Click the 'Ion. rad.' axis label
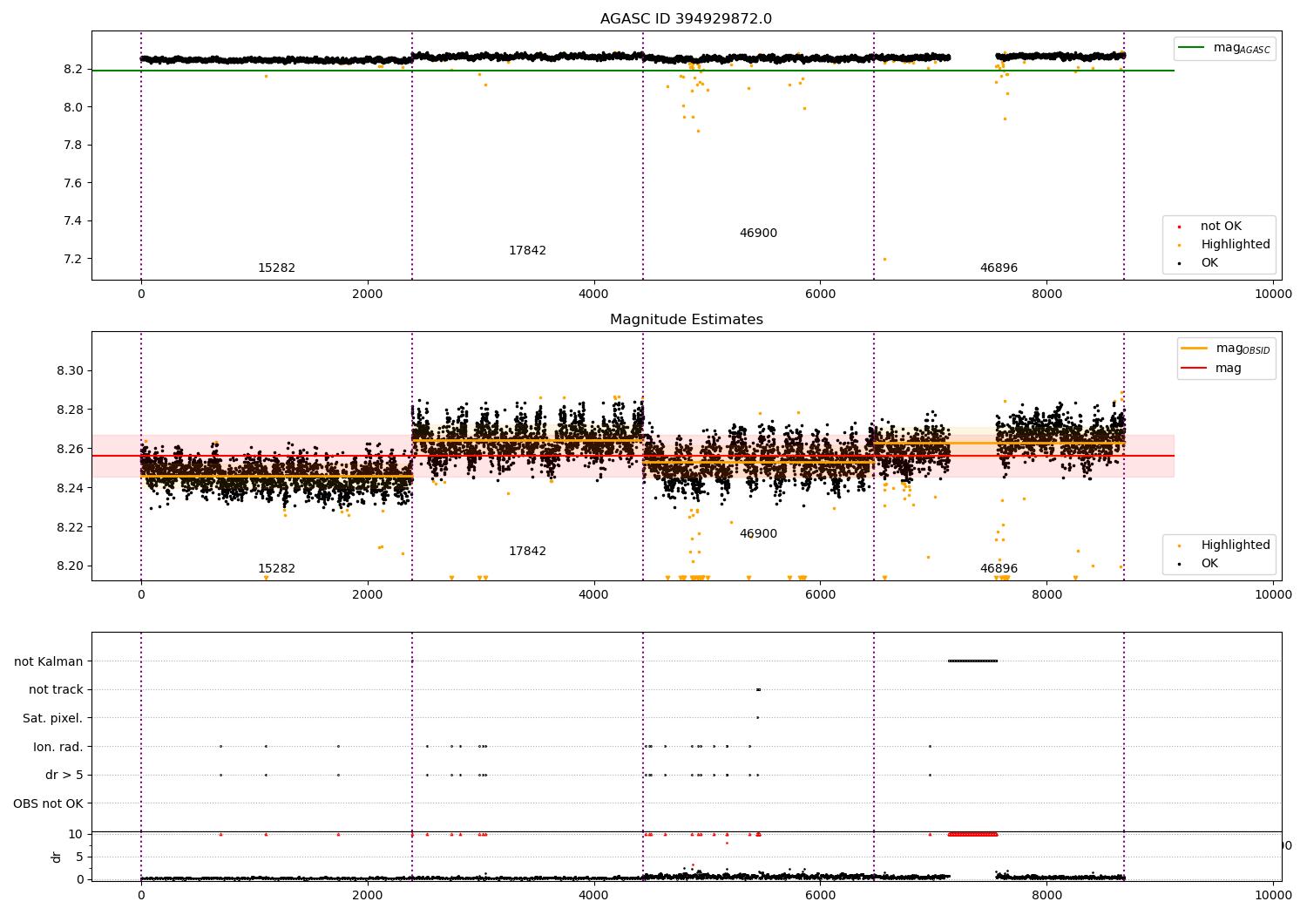The width and height of the screenshot is (1307, 915). [x=58, y=748]
